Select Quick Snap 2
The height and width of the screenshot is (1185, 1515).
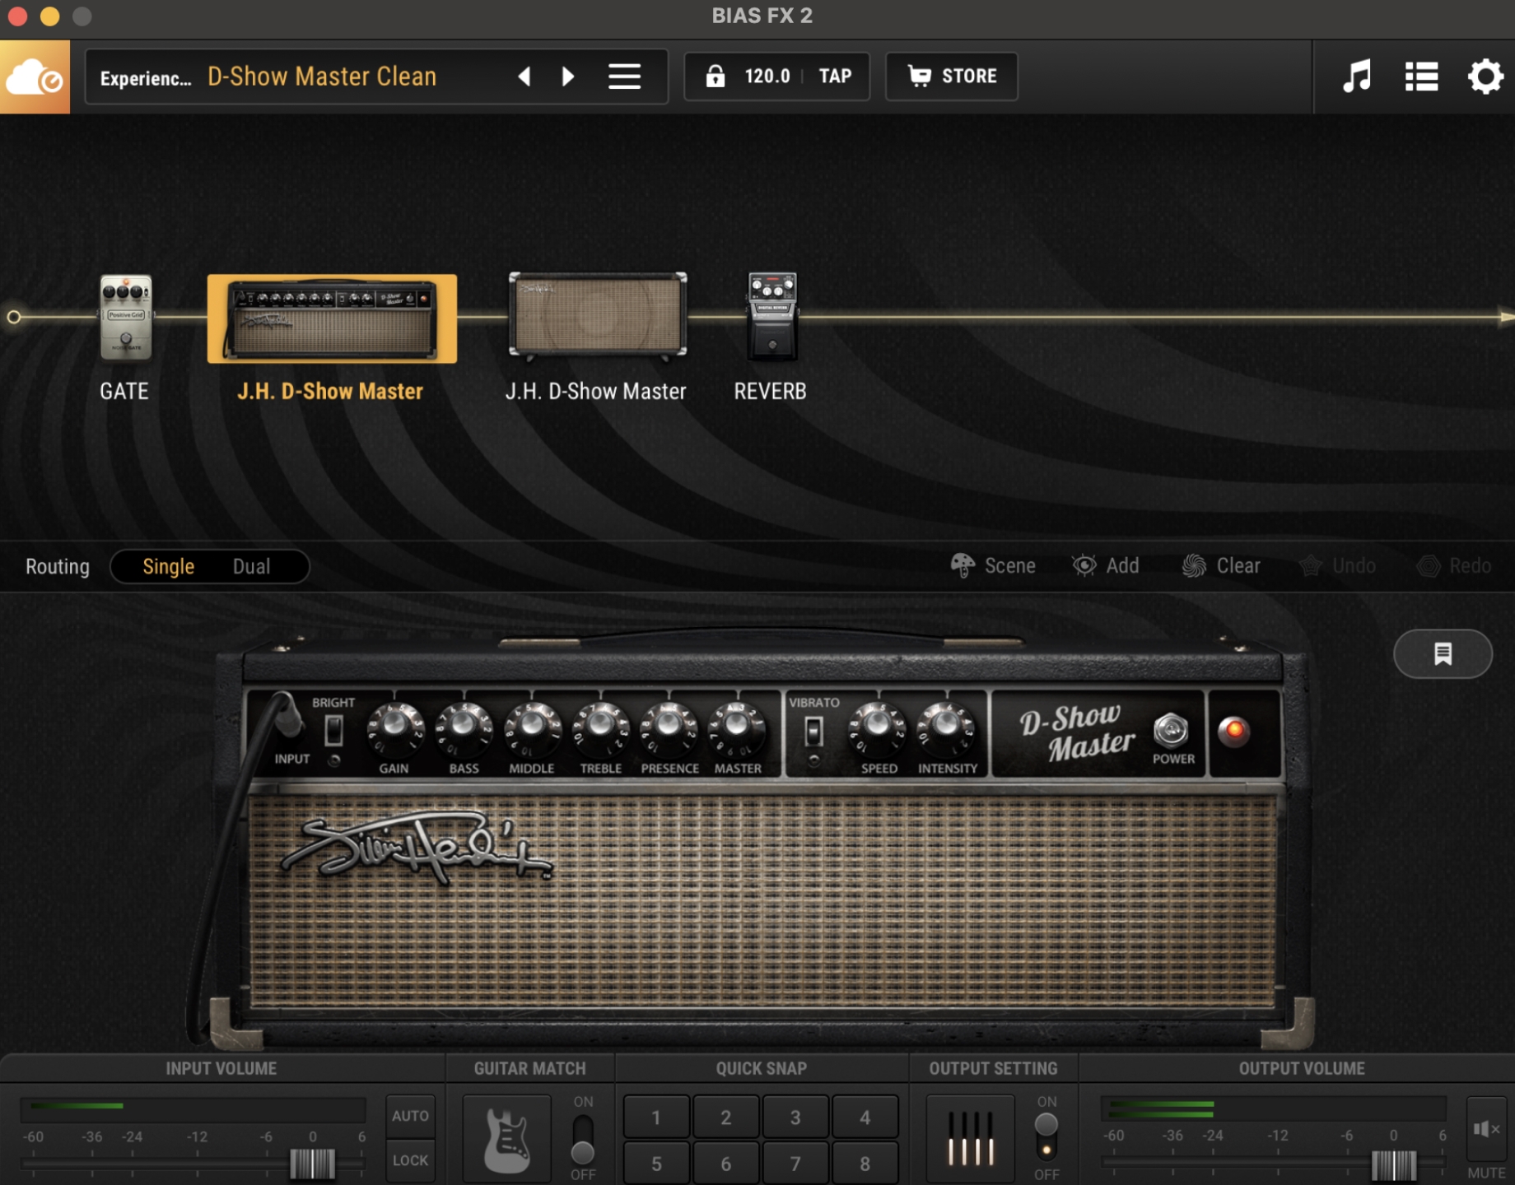pos(725,1118)
